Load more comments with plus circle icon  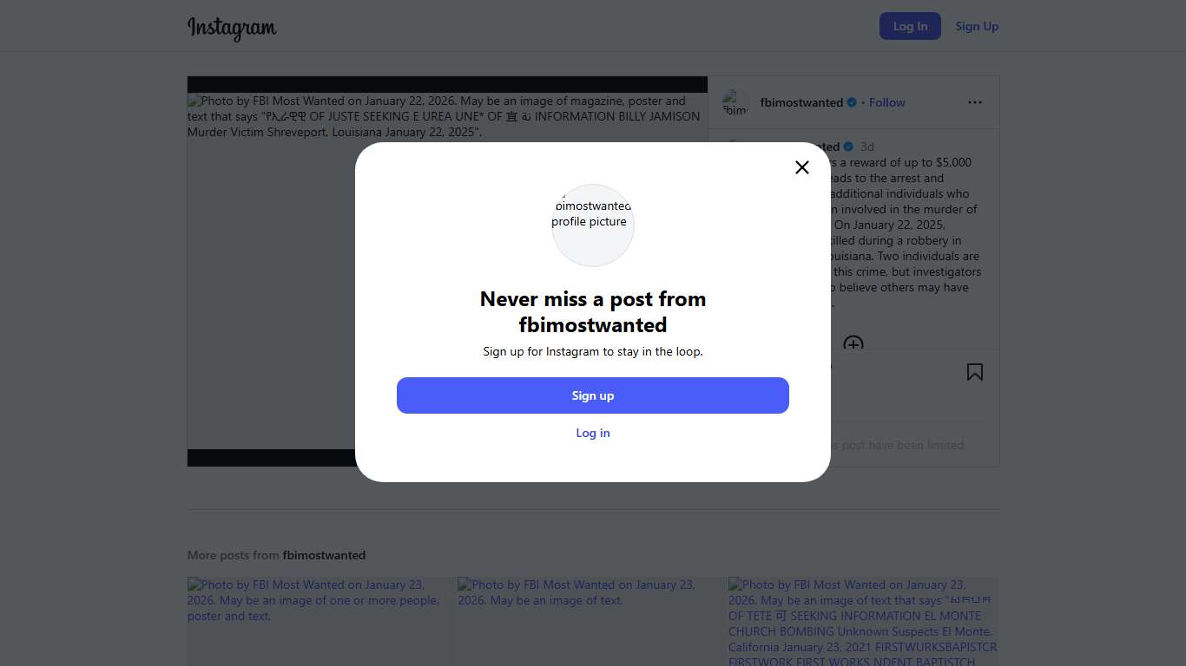tap(853, 344)
